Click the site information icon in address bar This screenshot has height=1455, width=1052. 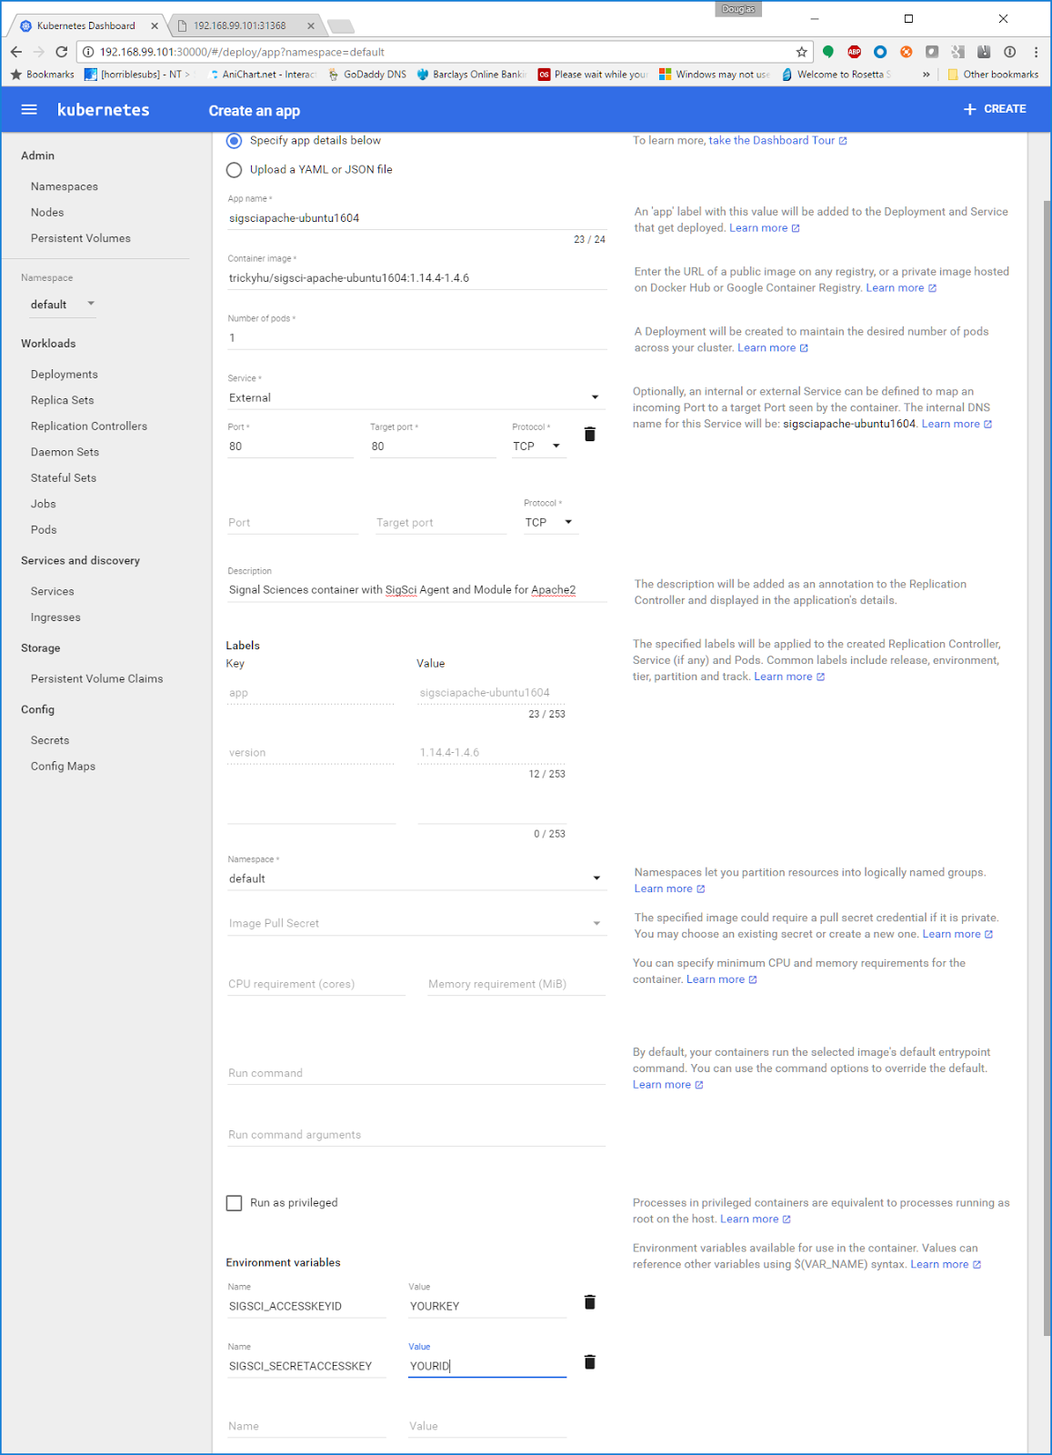88,52
